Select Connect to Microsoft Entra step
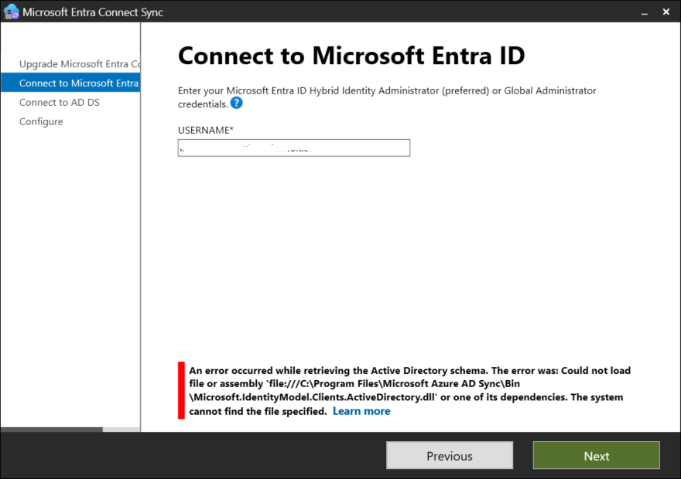This screenshot has width=681, height=479. (70, 83)
